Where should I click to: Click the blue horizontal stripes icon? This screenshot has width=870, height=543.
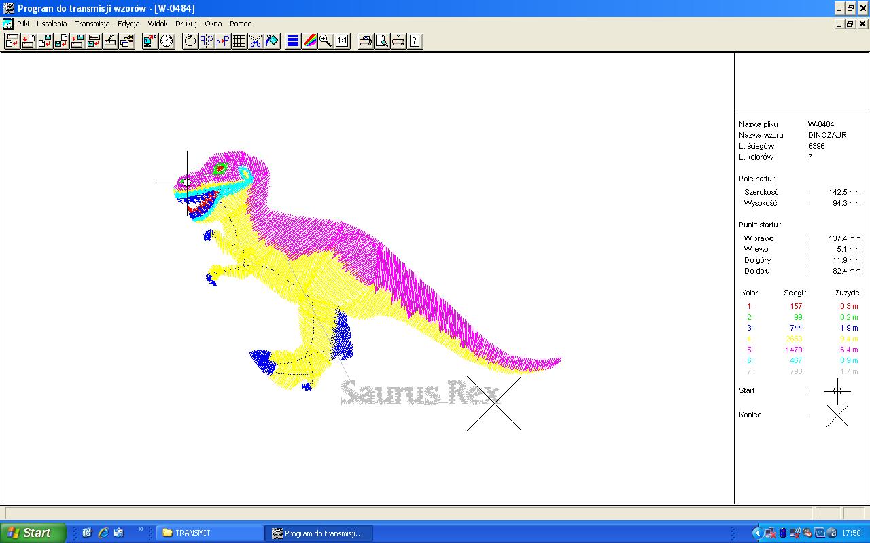tap(293, 41)
